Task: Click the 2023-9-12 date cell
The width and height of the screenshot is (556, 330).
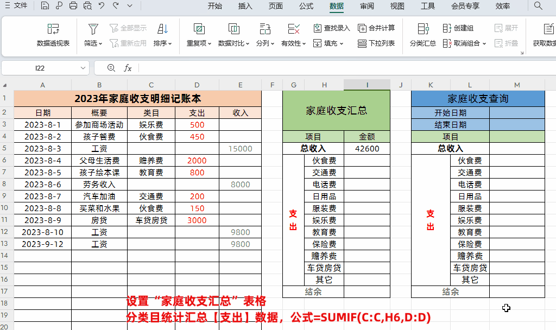Action: pyautogui.click(x=42, y=244)
